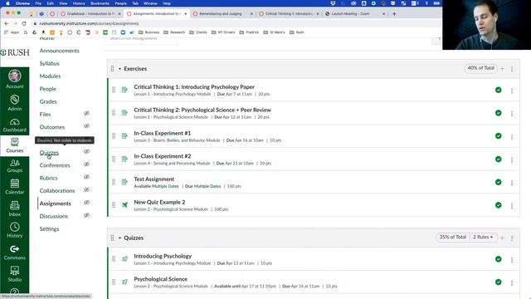
Task: Open options for Test Assignment row
Action: (512, 183)
